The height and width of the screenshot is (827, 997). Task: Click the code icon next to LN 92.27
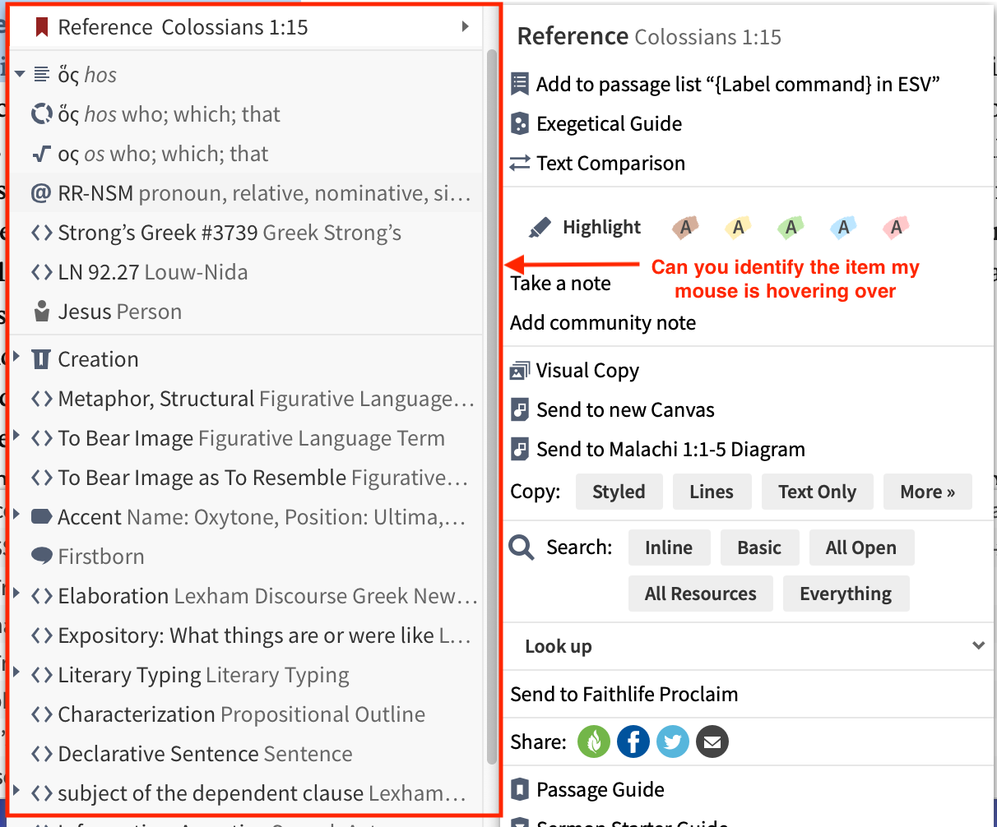pos(41,272)
